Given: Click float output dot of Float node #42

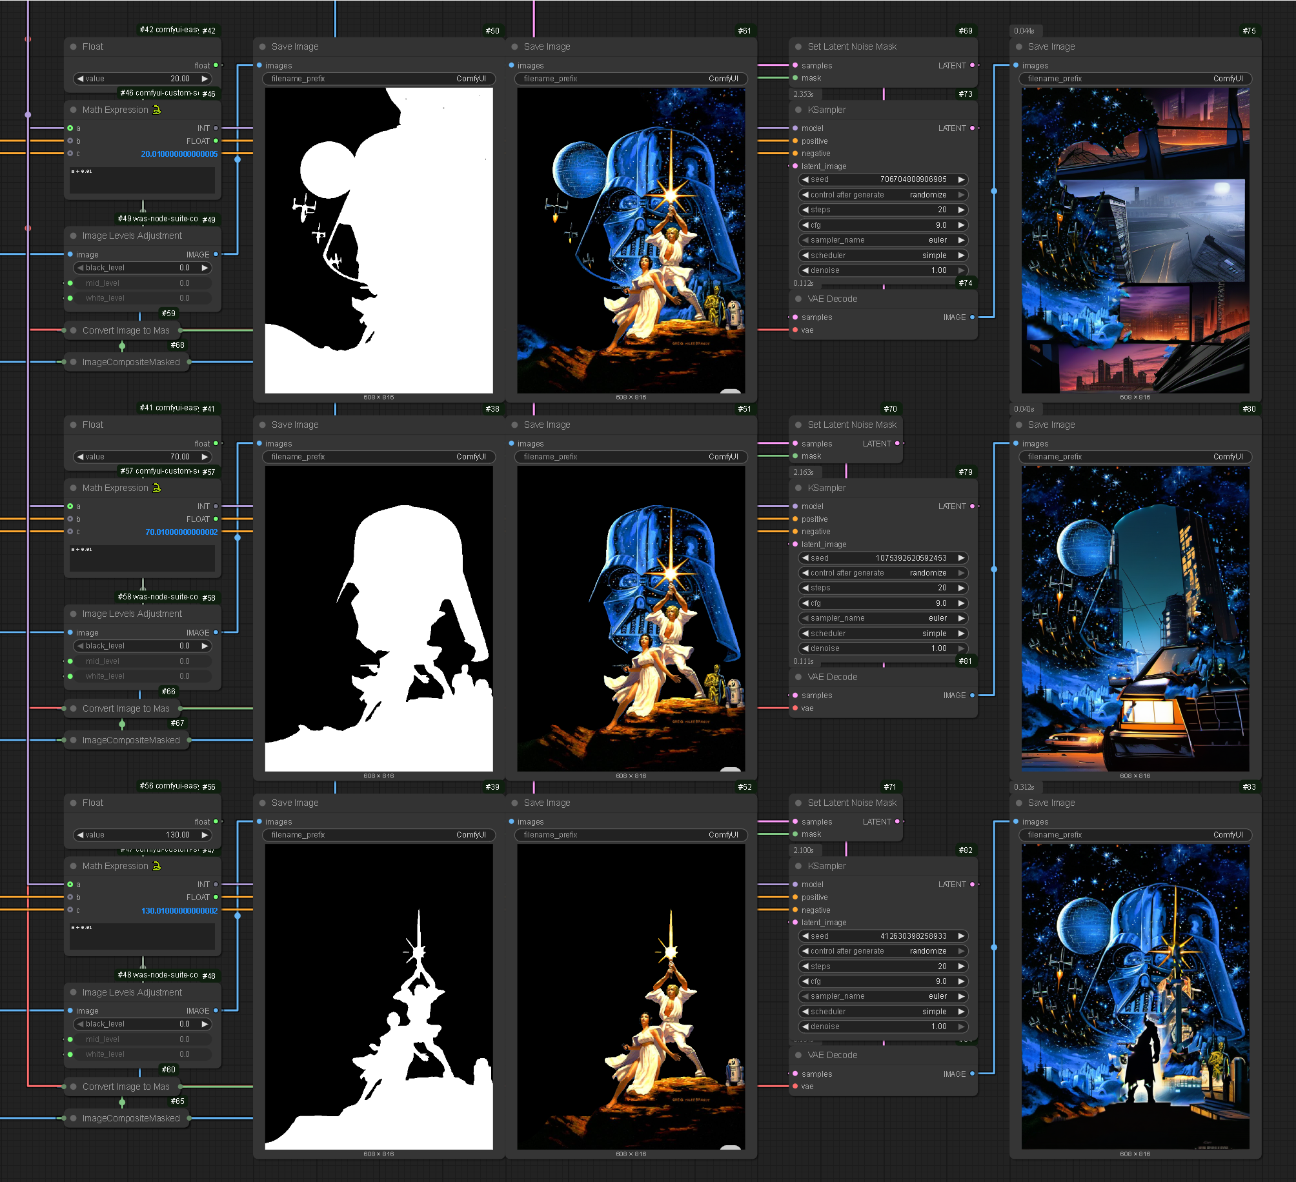Looking at the screenshot, I should 216,65.
